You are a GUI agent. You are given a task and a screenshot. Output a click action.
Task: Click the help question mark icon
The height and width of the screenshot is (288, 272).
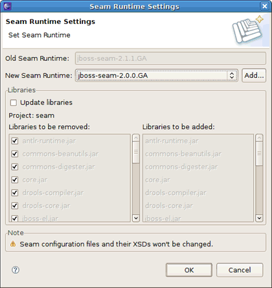pyautogui.click(x=16, y=270)
